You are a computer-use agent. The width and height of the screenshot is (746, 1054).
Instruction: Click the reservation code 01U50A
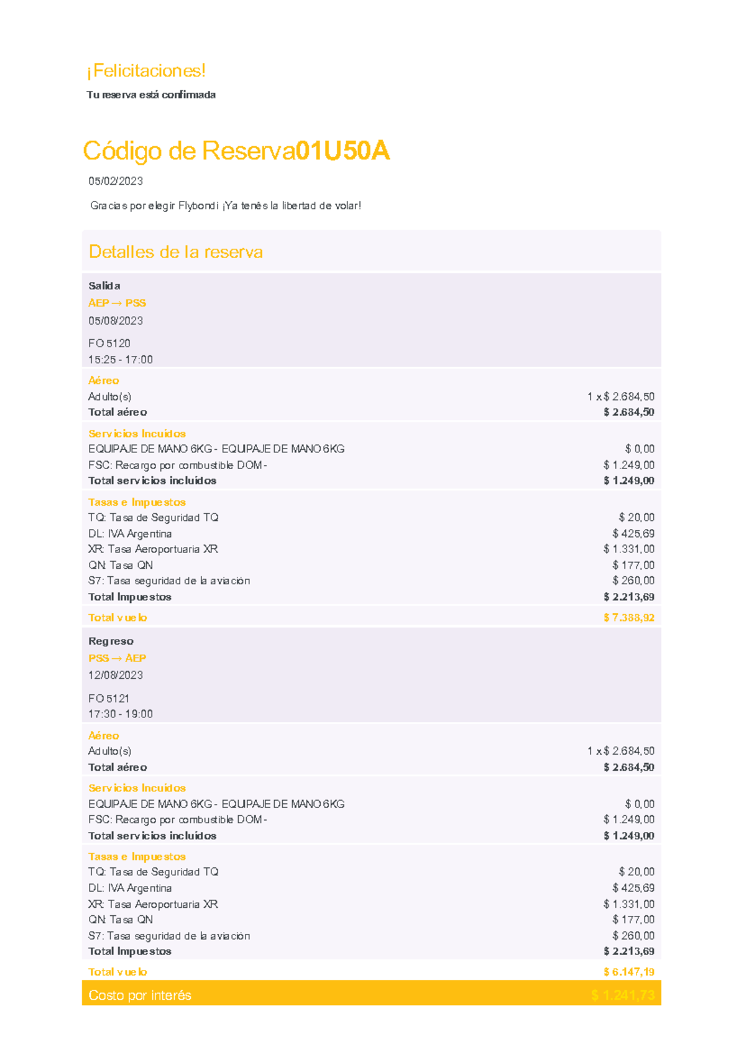coord(343,151)
